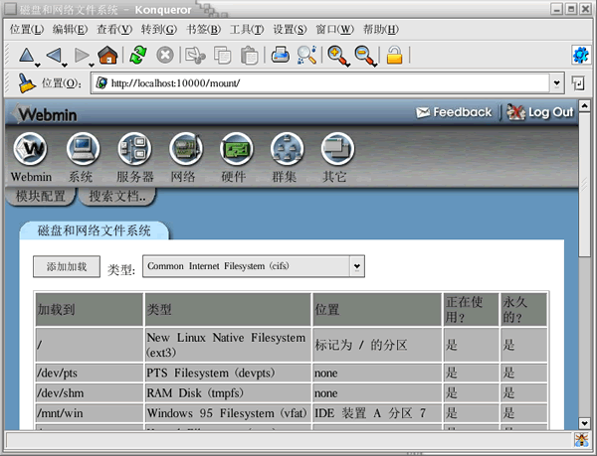Click the gear animation icon in the toolbar
This screenshot has height=456, width=597.
point(581,56)
